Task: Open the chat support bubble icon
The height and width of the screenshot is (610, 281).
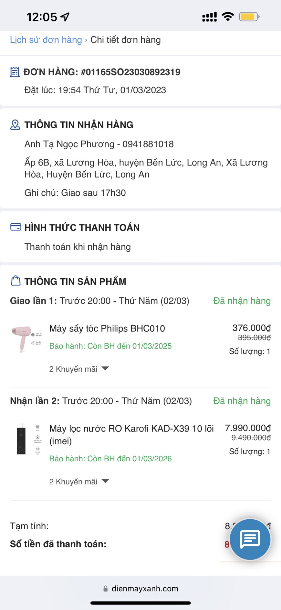Action: (x=250, y=539)
